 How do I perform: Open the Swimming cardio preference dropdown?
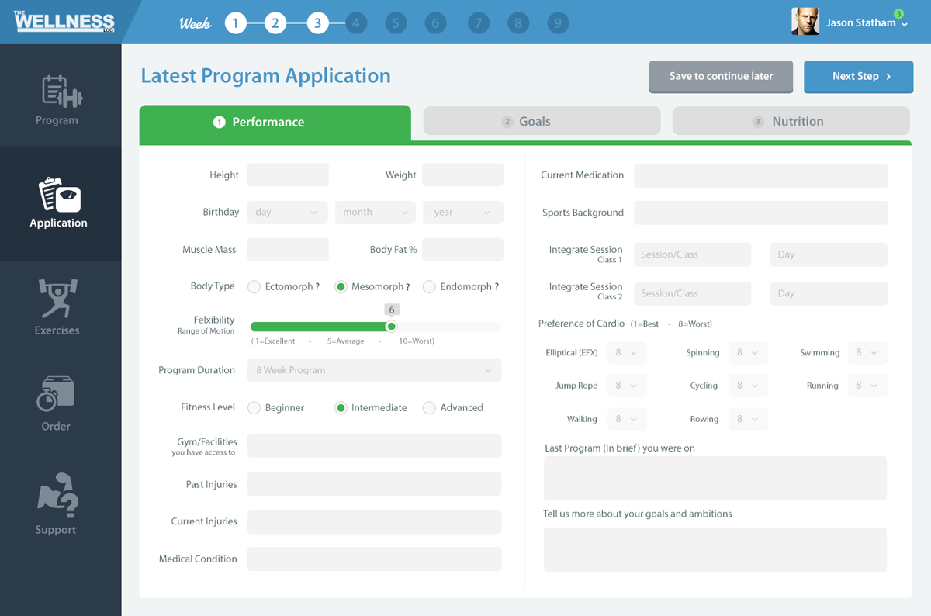(867, 353)
